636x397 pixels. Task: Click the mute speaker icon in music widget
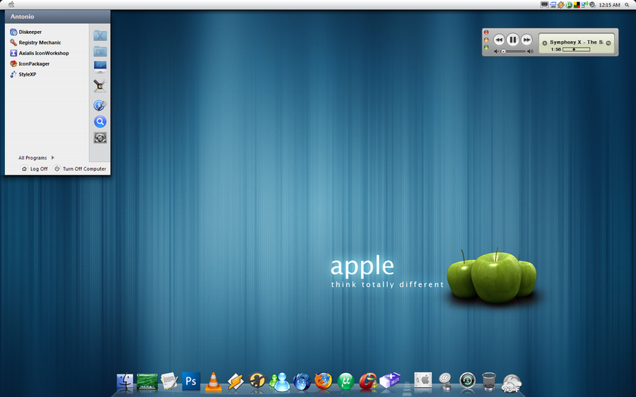coord(496,52)
